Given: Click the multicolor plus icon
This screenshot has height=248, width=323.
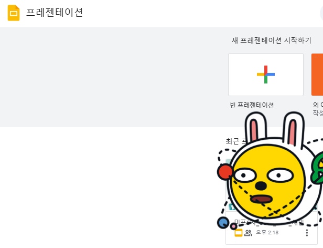Looking at the screenshot, I should (x=266, y=75).
